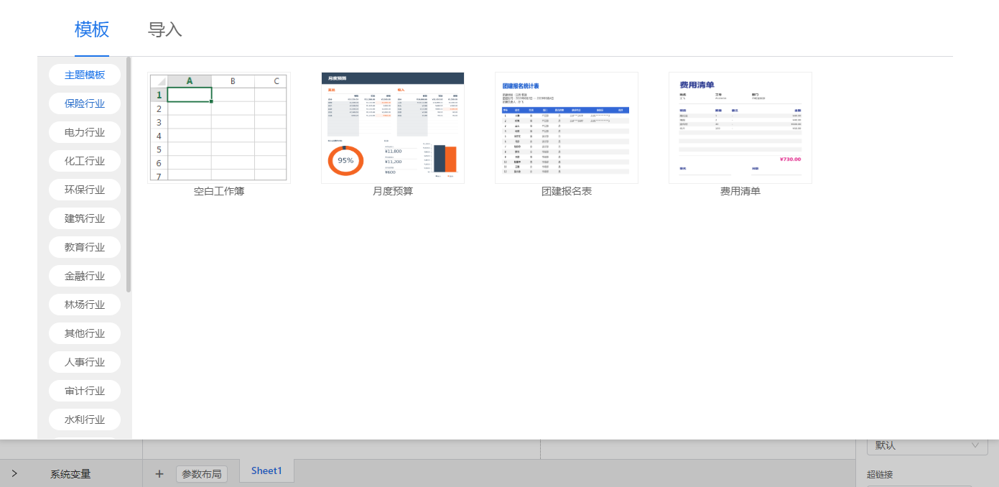Switch to the 模板 tab
Screen dimensions: 999x487
pos(92,29)
